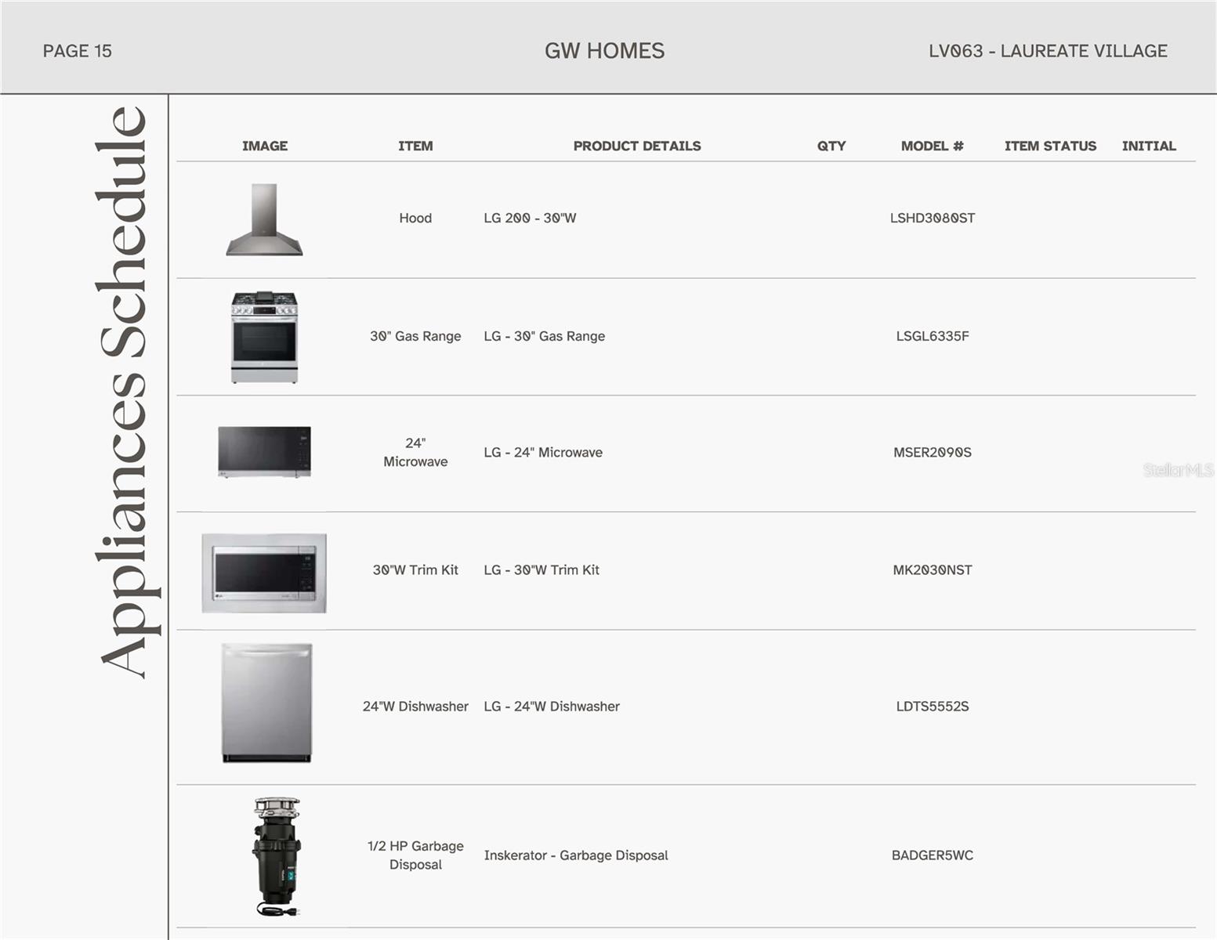Select model number LSHD3080ST
The height and width of the screenshot is (940, 1217).
point(932,218)
